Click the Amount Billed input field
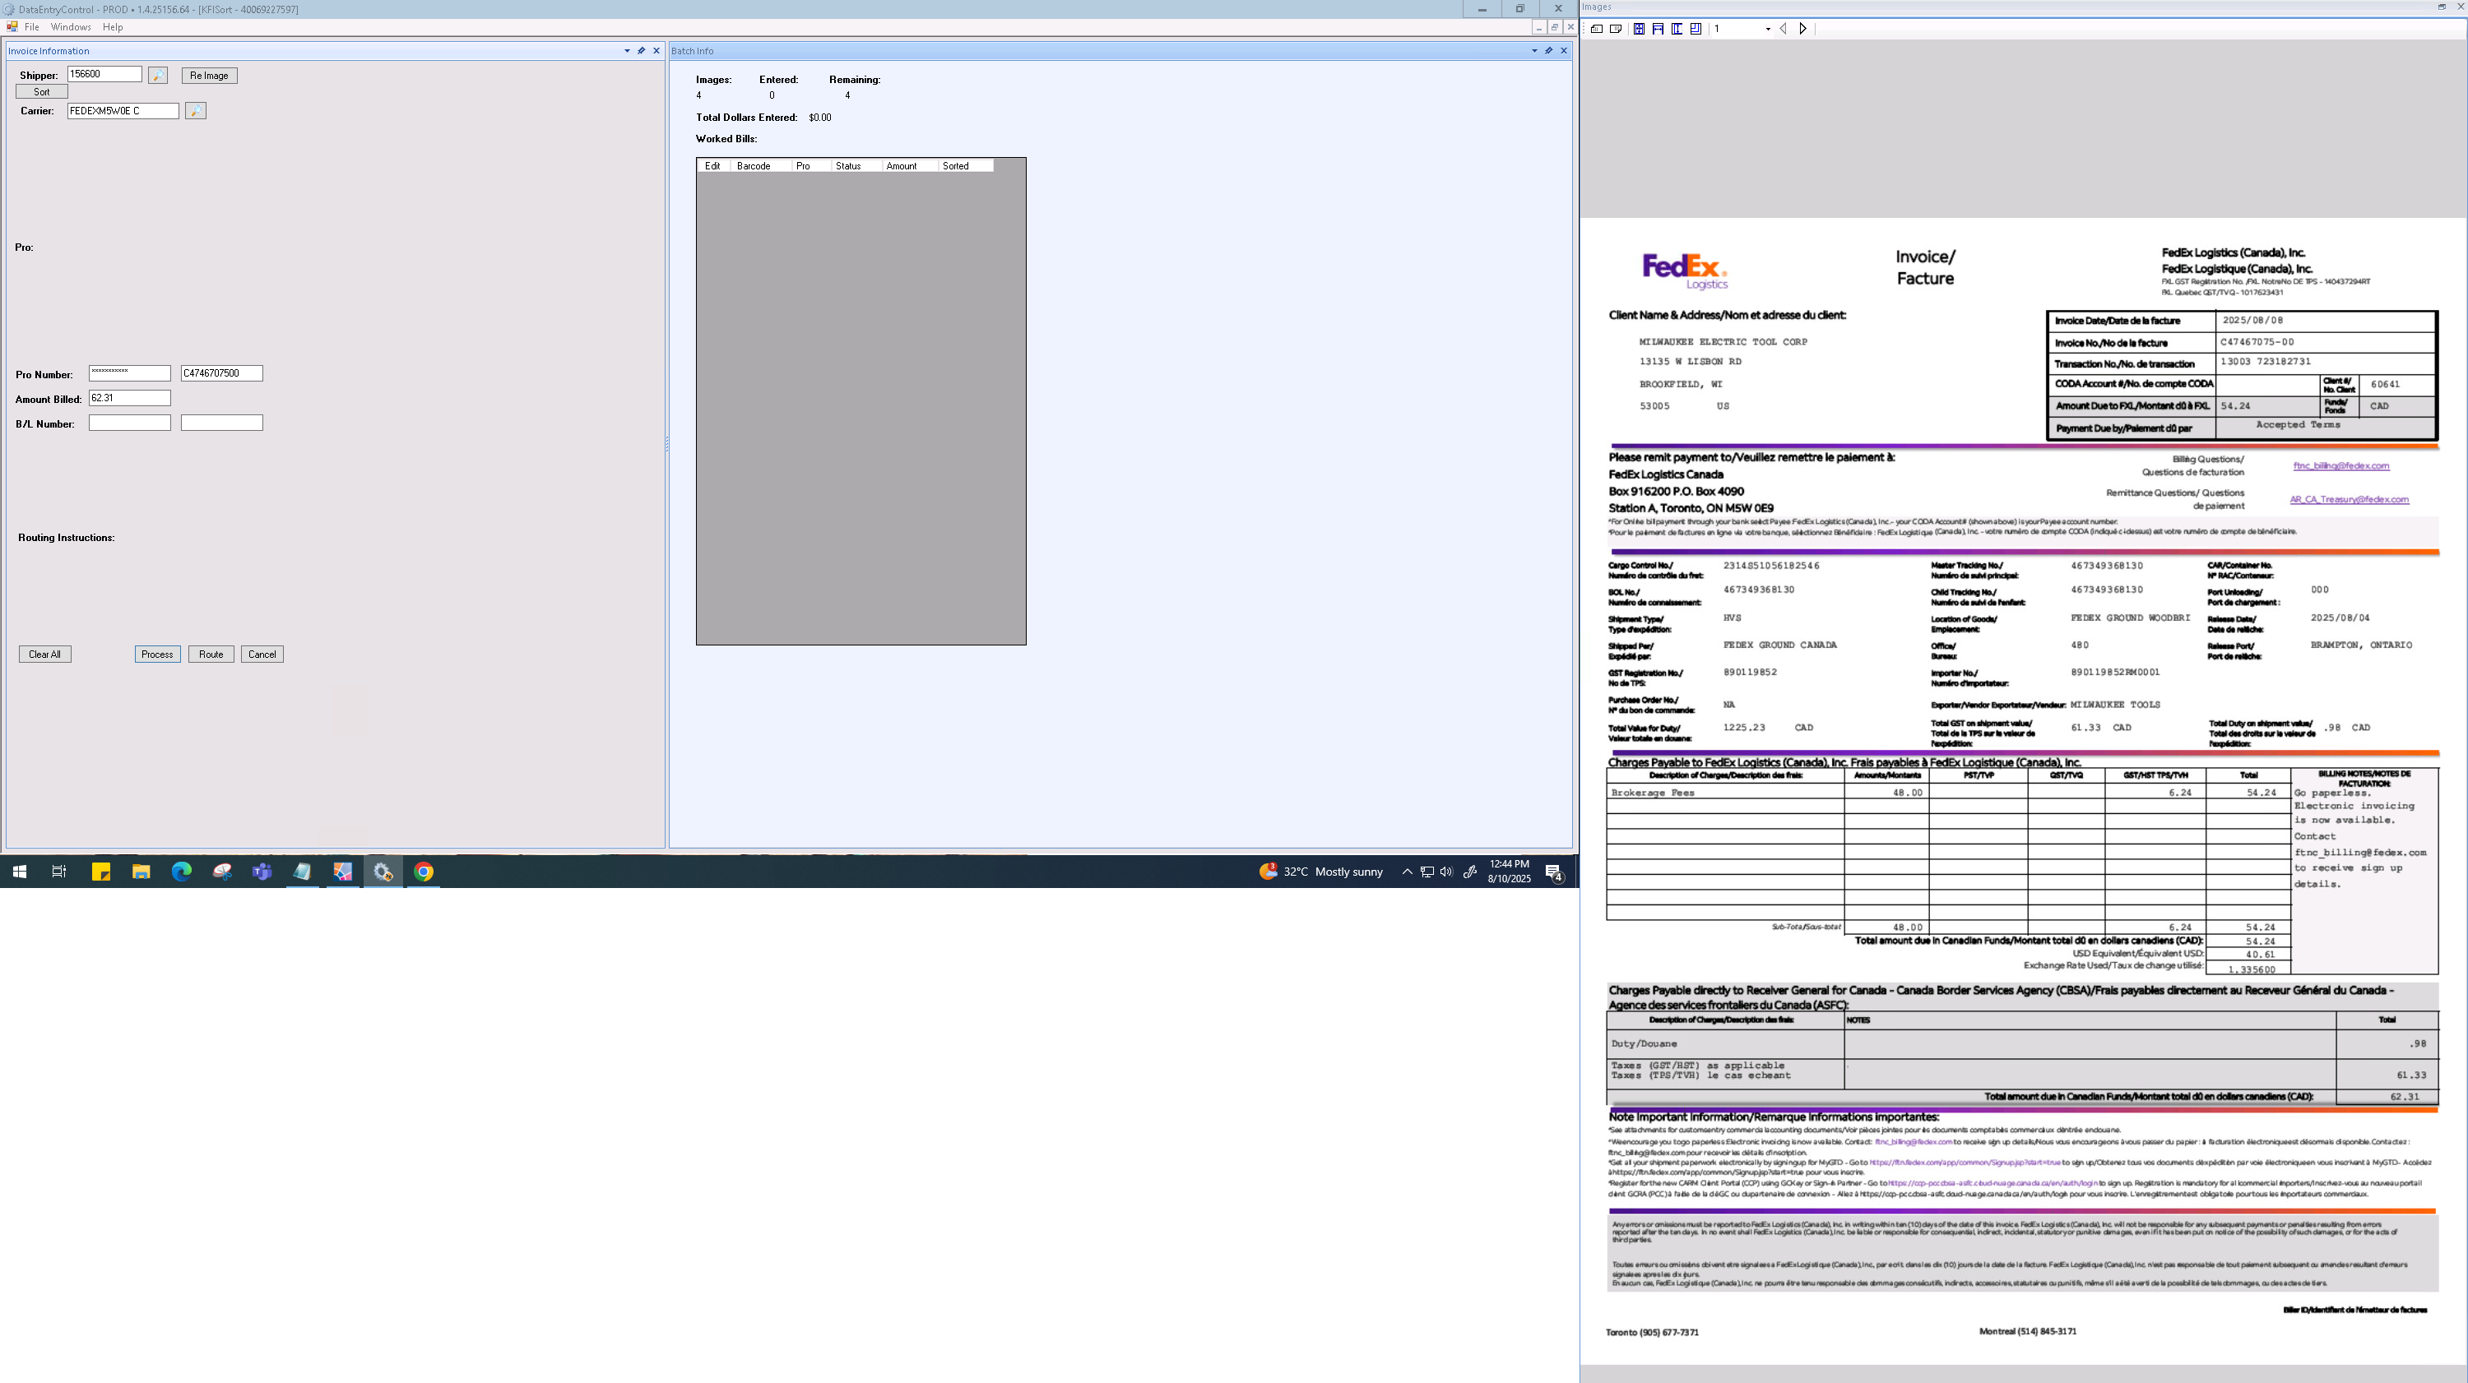 click(x=129, y=399)
